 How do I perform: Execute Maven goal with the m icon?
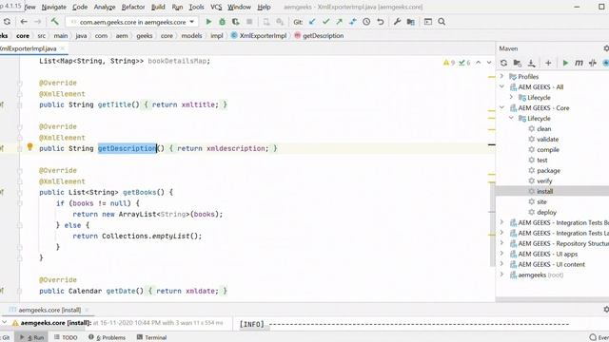pyautogui.click(x=579, y=63)
